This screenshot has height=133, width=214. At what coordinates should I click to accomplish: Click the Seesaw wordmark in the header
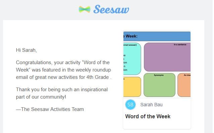[111, 9]
